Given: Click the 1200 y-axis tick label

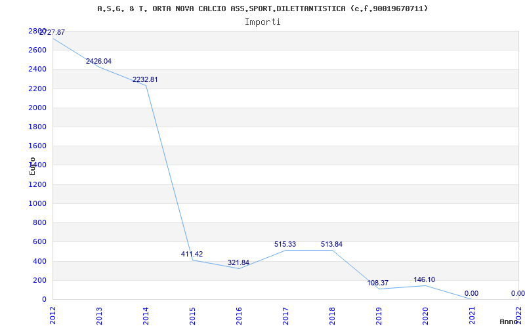Looking at the screenshot, I should click(37, 184).
